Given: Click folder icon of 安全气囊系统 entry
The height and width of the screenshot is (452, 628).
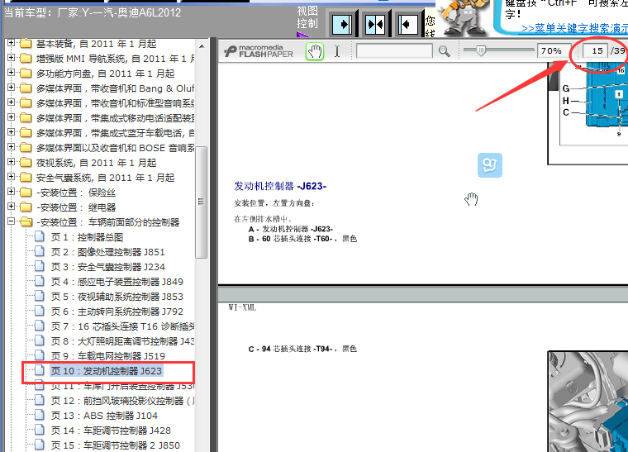Looking at the screenshot, I should point(26,178).
